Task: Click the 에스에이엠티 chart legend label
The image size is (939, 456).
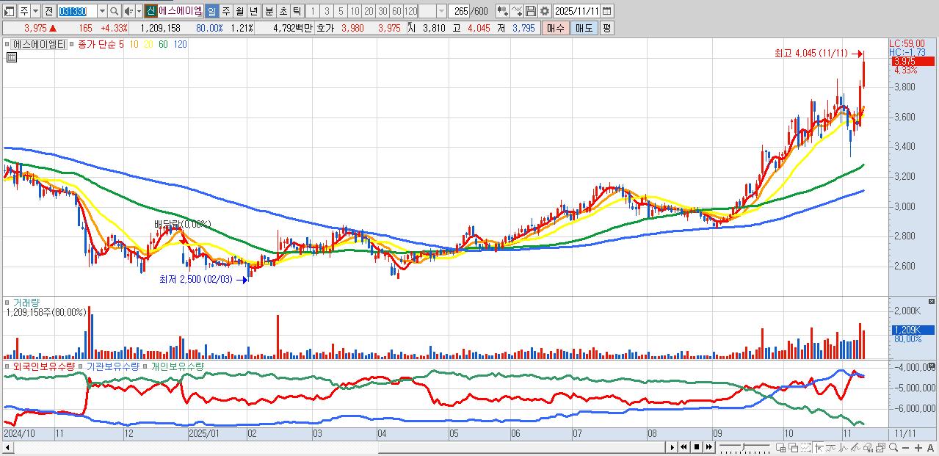Action: (39, 44)
